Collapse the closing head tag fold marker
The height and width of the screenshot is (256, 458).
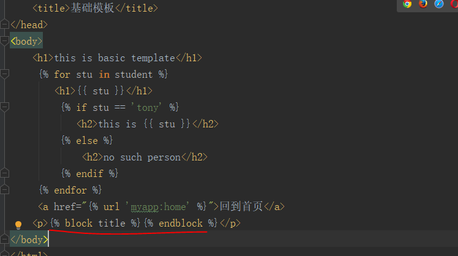coord(5,24)
